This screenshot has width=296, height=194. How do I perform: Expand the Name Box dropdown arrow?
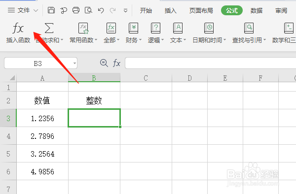[x=75, y=63]
